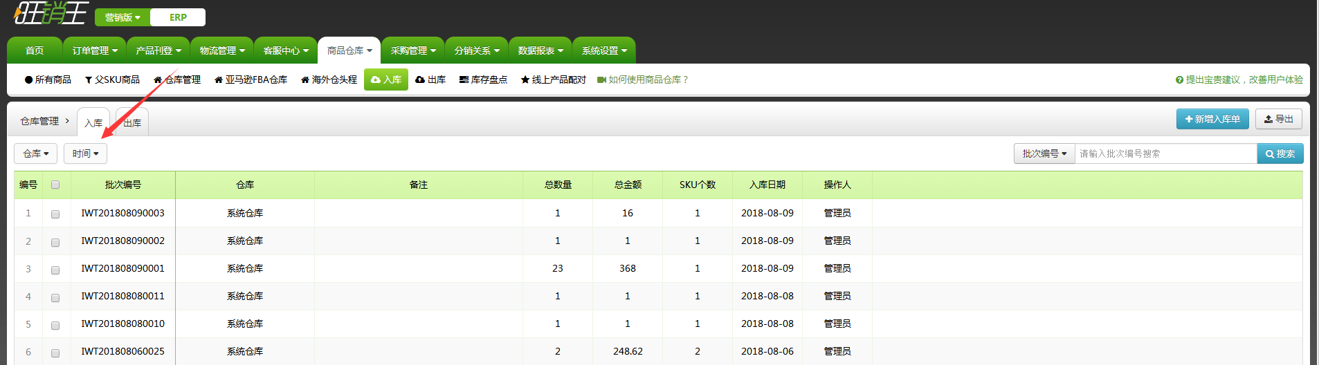The width and height of the screenshot is (1319, 365).
Task: Click the 搜索 search button
Action: 1280,153
